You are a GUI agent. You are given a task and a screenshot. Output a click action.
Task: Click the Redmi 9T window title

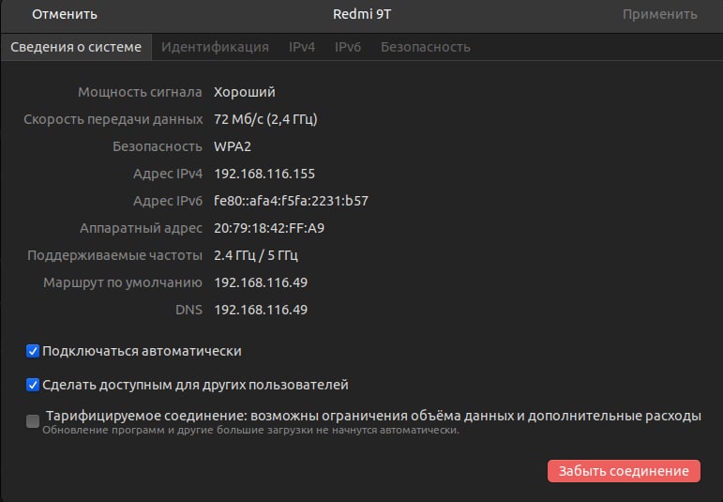tap(361, 14)
